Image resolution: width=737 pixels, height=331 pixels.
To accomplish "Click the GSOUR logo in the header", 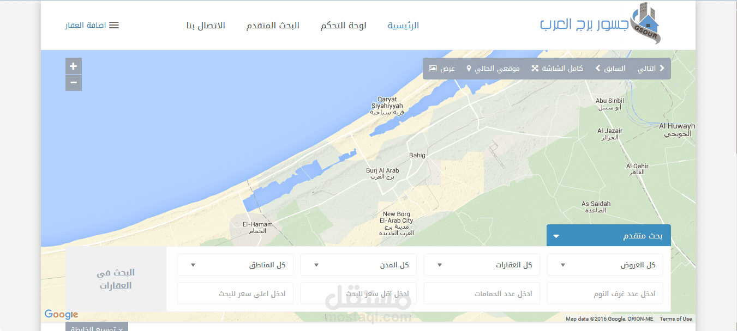I will [x=644, y=24].
